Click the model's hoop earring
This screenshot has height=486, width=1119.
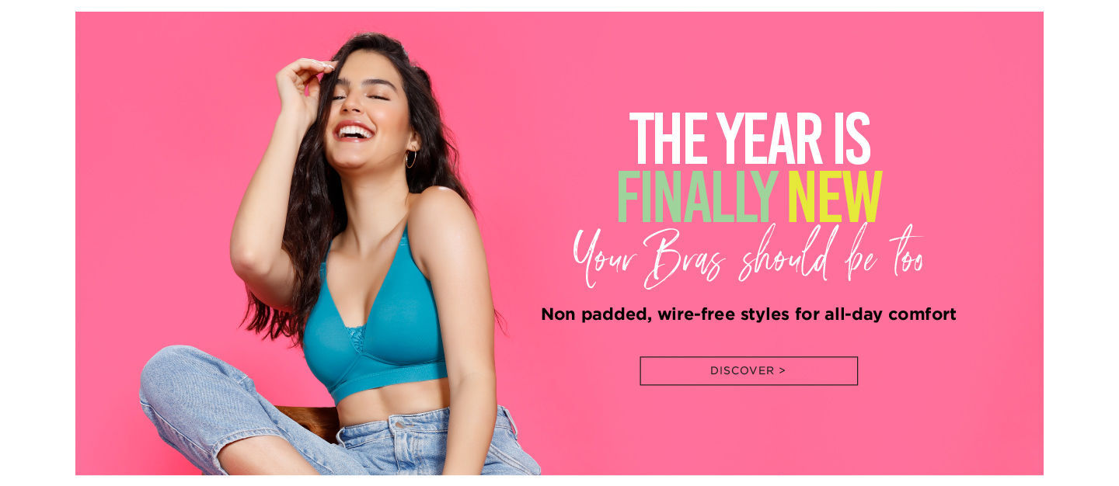point(410,158)
